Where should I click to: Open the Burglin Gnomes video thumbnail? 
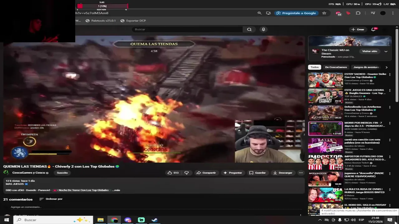pyautogui.click(x=325, y=96)
